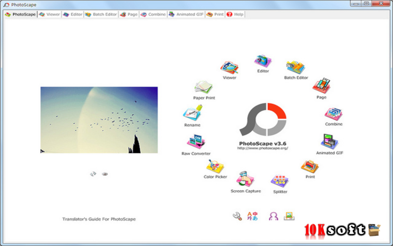393x246 pixels.
Task: Launch the Editor camera icon
Action: 263,61
